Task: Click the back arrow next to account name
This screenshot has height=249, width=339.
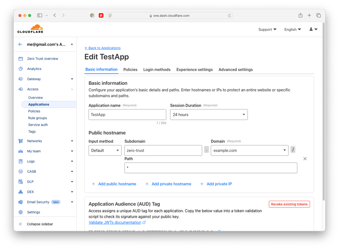Action: pyautogui.click(x=20, y=44)
